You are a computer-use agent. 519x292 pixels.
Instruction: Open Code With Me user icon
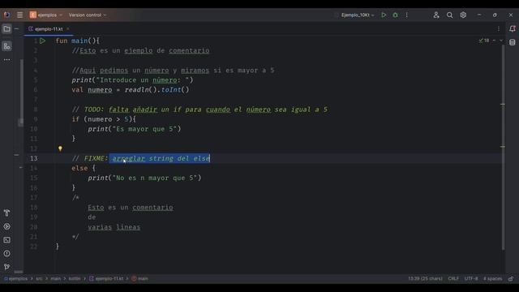436,15
